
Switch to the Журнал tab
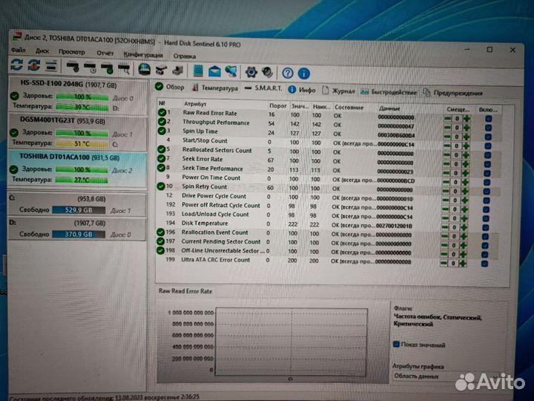pyautogui.click(x=338, y=91)
